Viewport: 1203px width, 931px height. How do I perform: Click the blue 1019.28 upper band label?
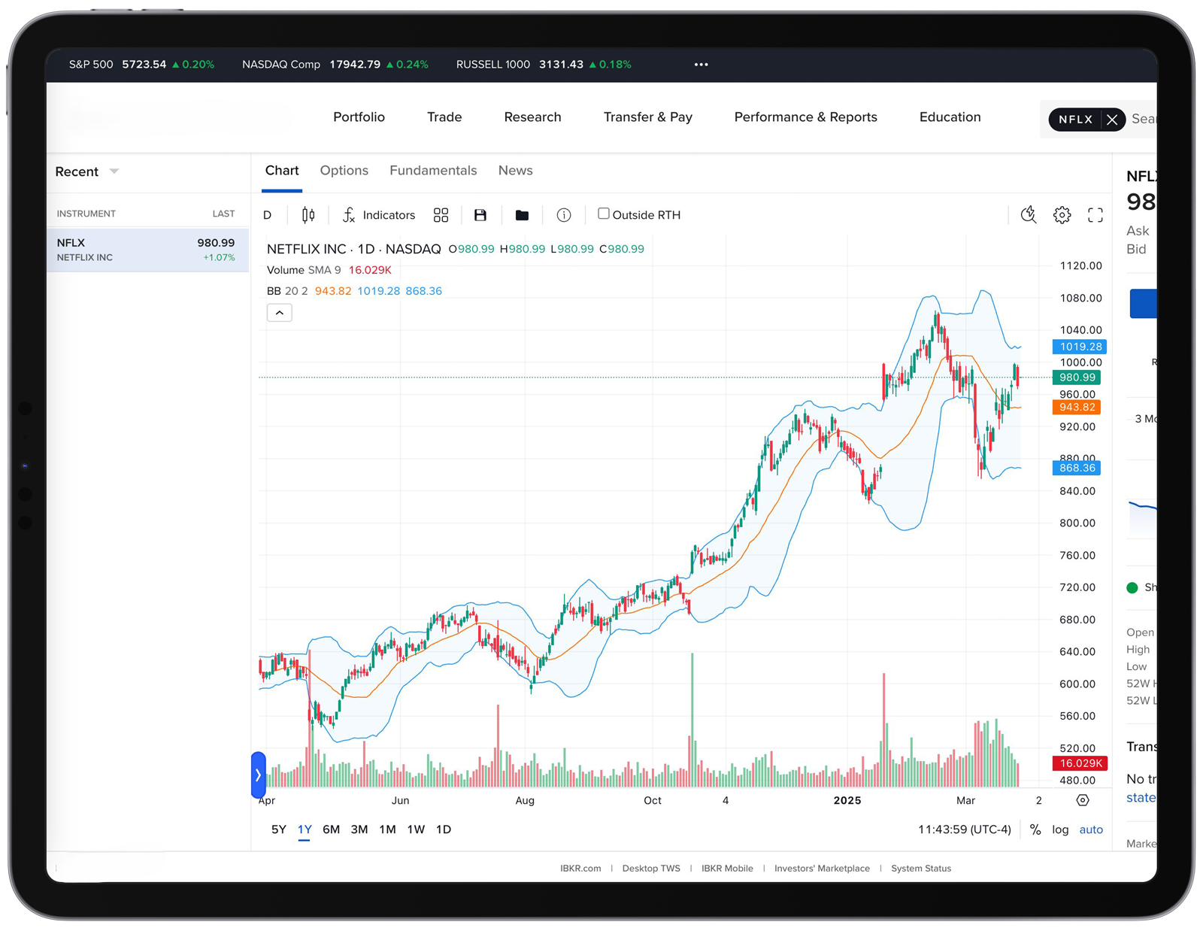tap(1080, 347)
